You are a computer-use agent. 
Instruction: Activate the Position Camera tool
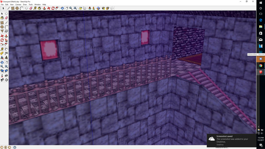point(2,76)
